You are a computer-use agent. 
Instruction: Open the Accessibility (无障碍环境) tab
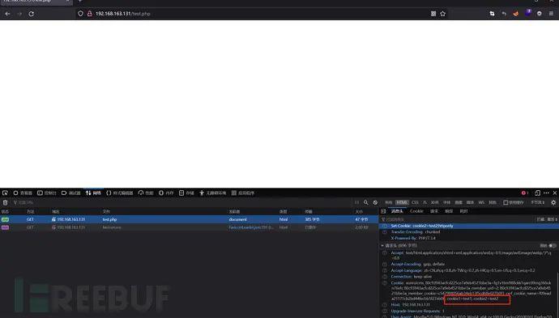(212, 193)
